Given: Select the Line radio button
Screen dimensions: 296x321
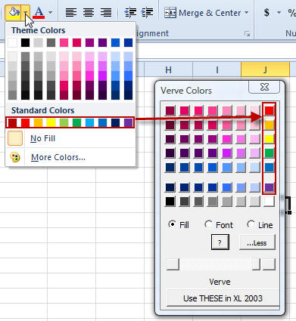Looking at the screenshot, I should pyautogui.click(x=251, y=224).
